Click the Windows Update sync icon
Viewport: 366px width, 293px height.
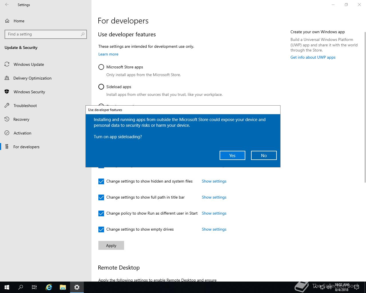[x=7, y=64]
